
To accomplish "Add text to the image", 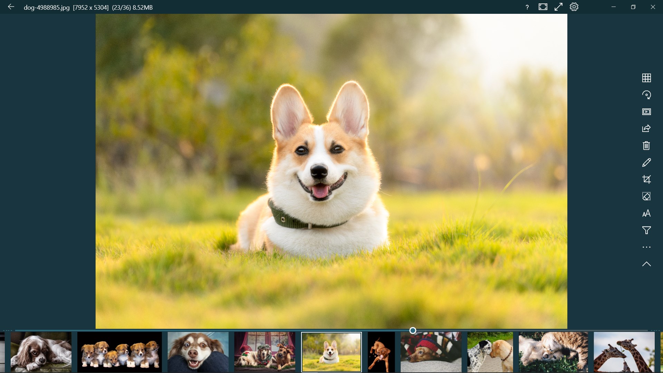I will click(647, 213).
